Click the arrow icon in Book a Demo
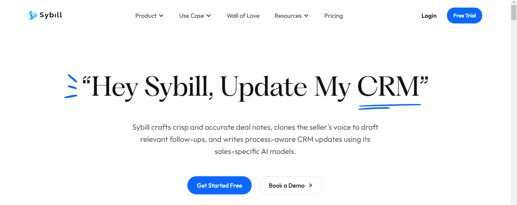This screenshot has width=517, height=205. (x=311, y=185)
